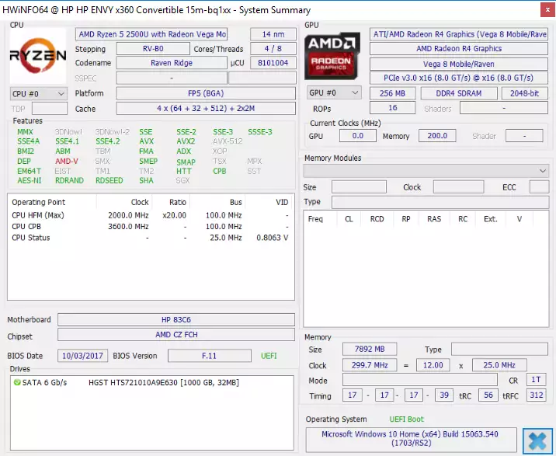The height and width of the screenshot is (456, 556).
Task: Click the AMD-V feature label
Action: [67, 161]
